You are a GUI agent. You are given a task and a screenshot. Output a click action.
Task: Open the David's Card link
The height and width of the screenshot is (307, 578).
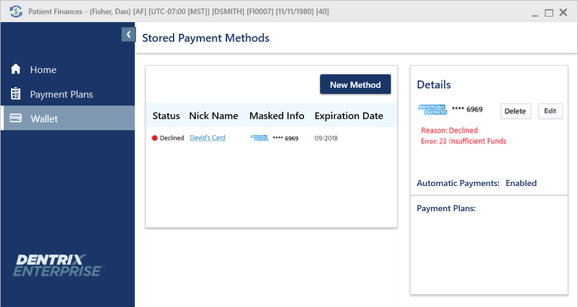pos(207,138)
